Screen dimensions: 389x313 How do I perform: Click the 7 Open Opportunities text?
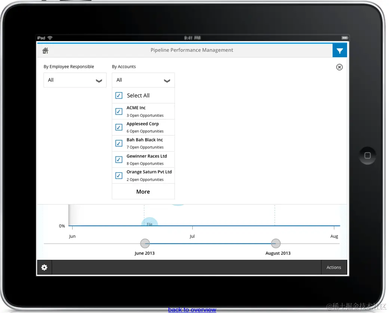coord(145,147)
